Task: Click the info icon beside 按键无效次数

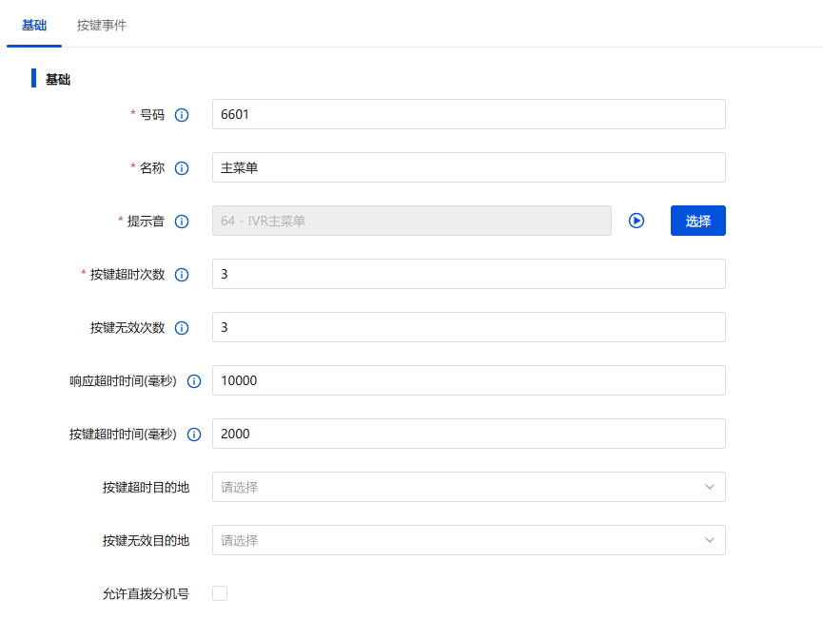Action: click(x=182, y=328)
